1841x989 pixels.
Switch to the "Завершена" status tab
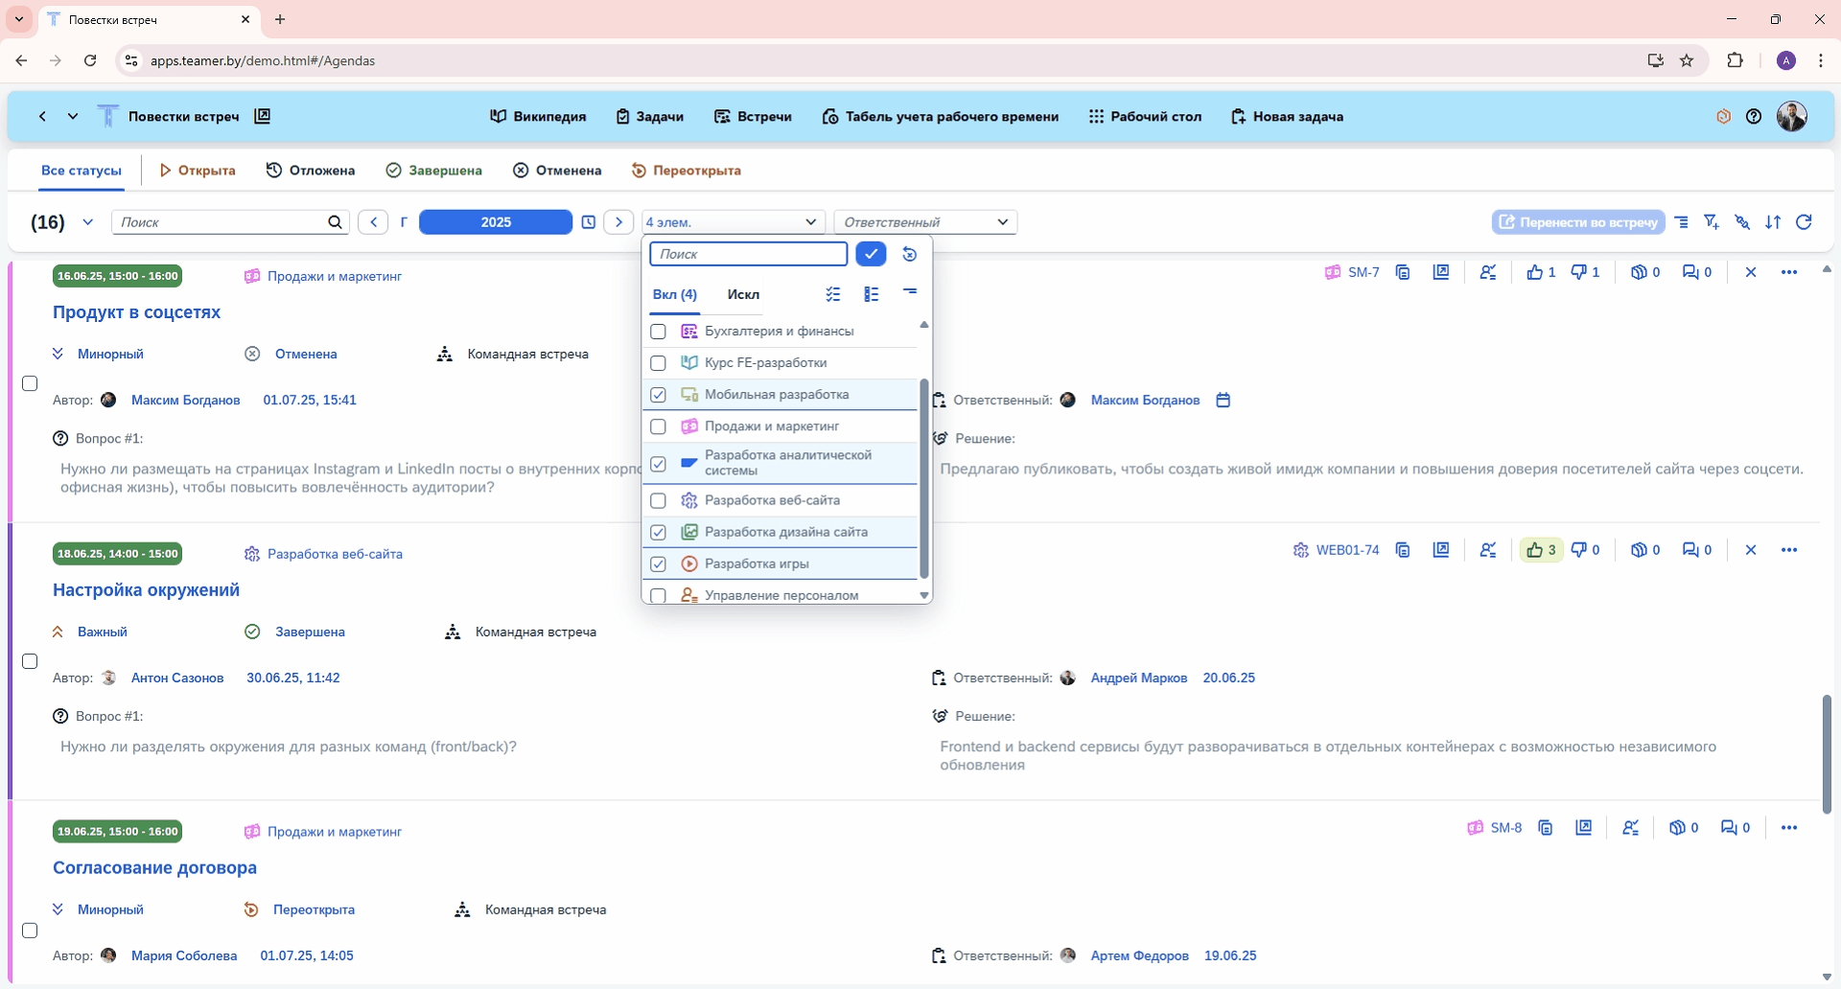[434, 171]
